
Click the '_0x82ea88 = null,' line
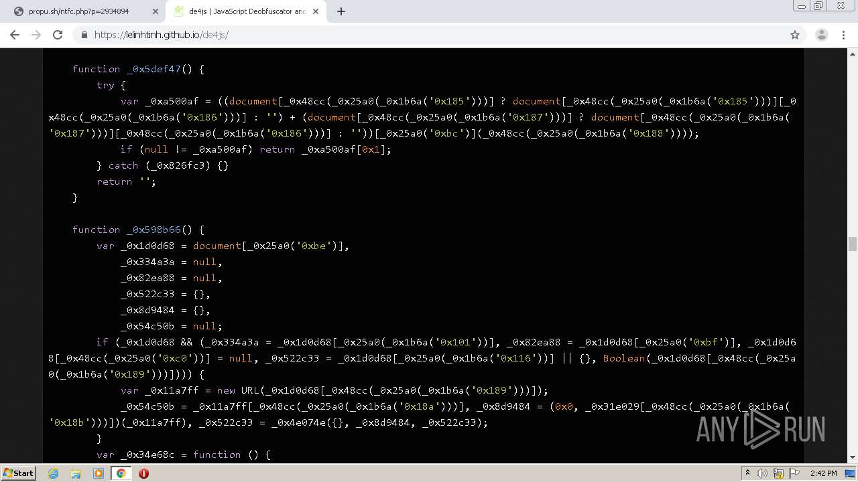172,278
